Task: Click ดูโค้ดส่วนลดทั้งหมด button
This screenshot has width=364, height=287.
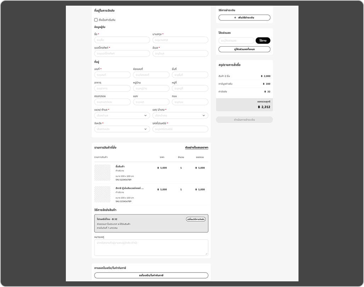Action: pyautogui.click(x=244, y=49)
